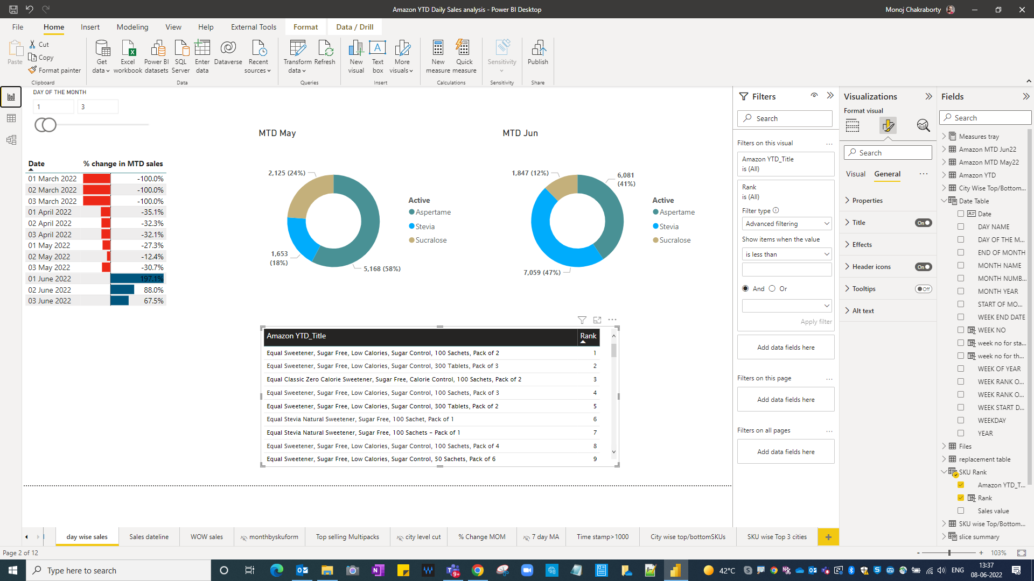Click Apply filter link
1034x581 pixels.
tap(816, 322)
